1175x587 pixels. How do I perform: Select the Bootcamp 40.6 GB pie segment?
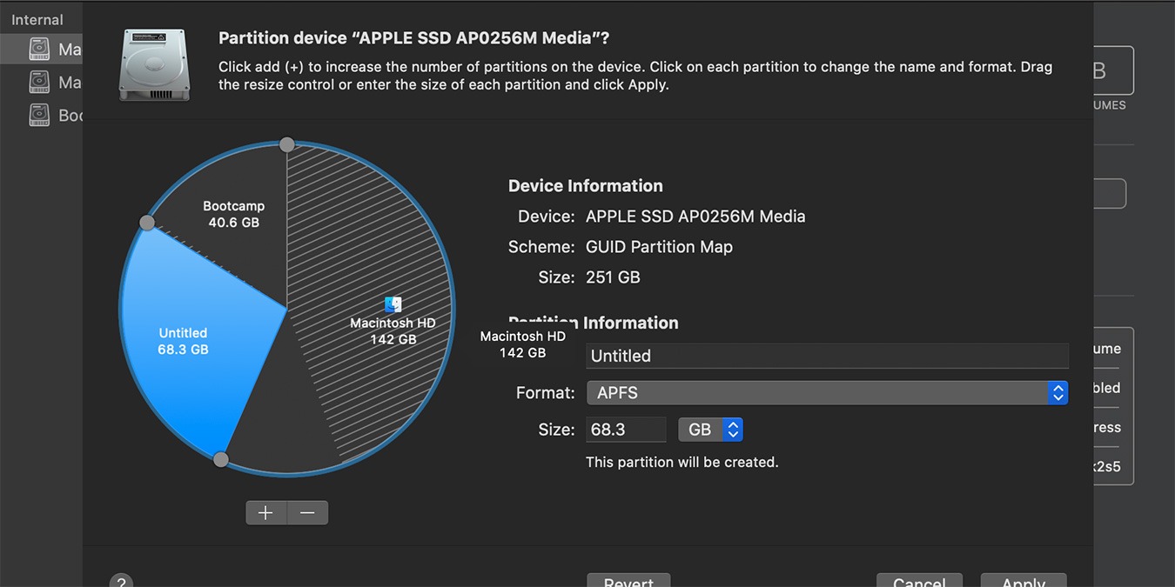click(x=233, y=214)
